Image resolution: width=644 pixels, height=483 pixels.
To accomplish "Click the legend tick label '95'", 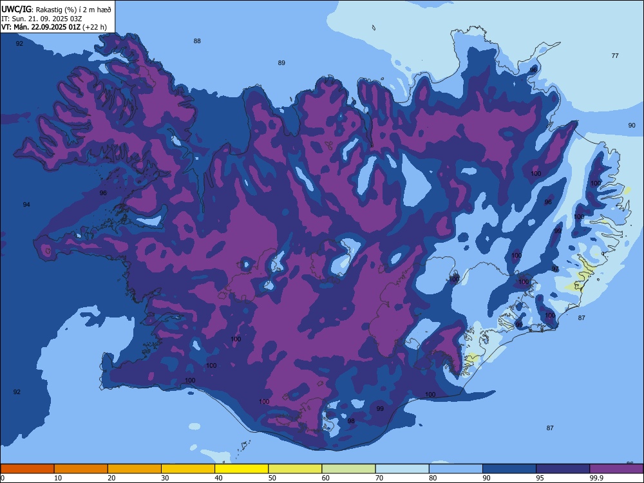I will [x=540, y=478].
